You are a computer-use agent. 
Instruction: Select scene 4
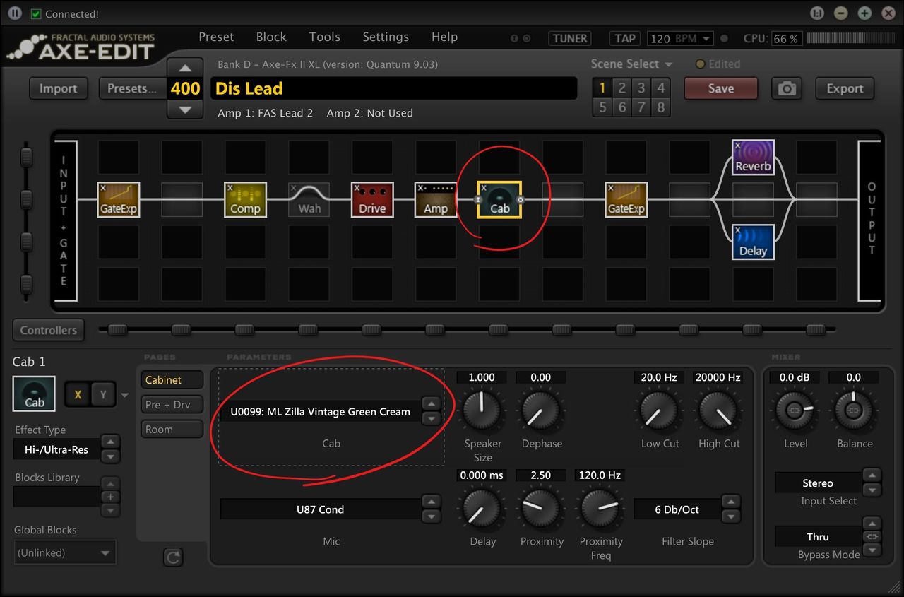pos(661,88)
